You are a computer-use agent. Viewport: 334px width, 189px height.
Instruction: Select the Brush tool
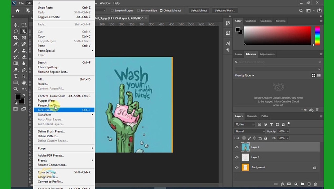point(16,51)
